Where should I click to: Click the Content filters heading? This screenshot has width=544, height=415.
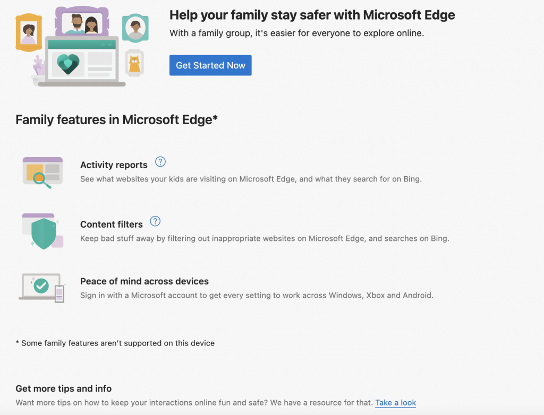point(112,224)
